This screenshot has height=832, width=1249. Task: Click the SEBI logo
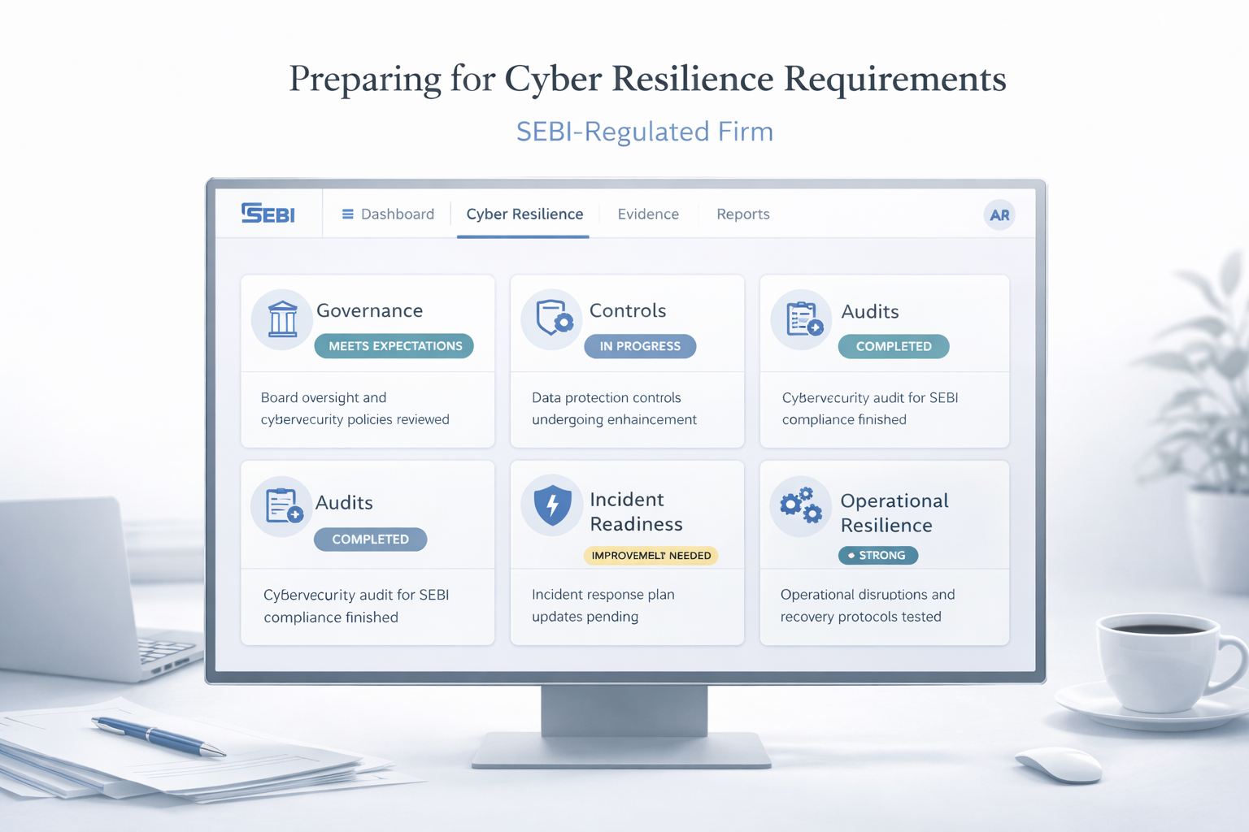[x=268, y=214]
